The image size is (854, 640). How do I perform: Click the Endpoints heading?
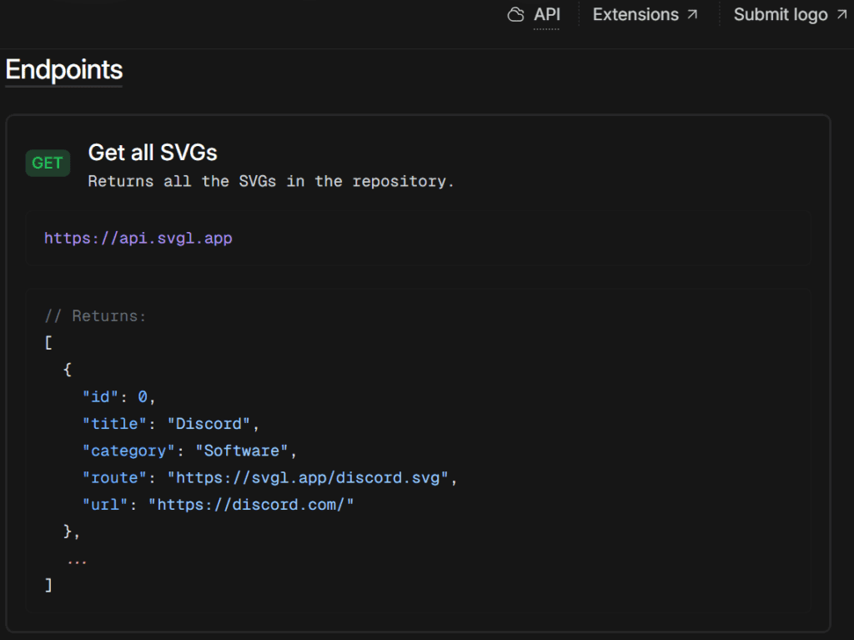[63, 70]
